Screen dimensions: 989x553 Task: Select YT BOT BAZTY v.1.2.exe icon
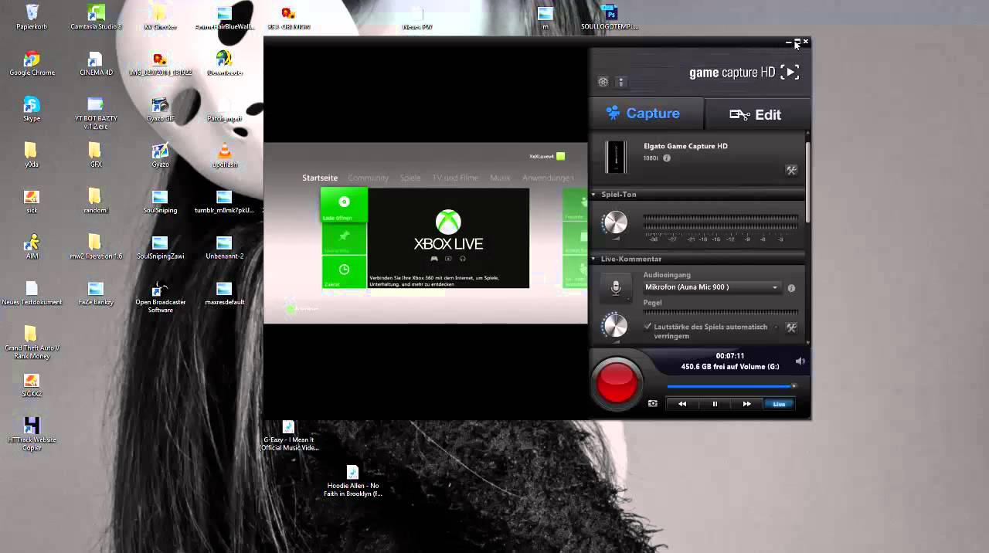pos(96,112)
